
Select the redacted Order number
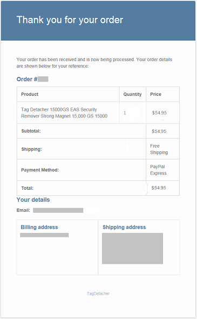point(43,79)
